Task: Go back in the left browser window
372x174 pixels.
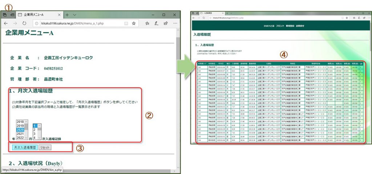Action: (6, 23)
